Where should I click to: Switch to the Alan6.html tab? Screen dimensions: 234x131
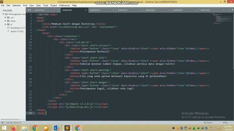pyautogui.click(x=178, y=10)
